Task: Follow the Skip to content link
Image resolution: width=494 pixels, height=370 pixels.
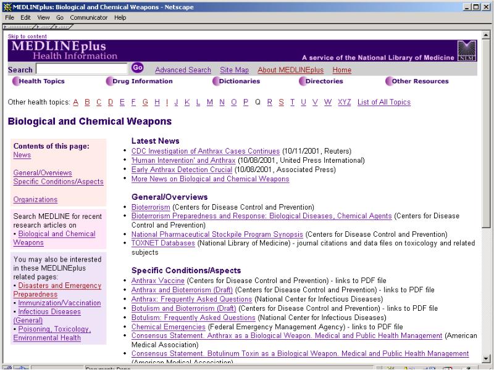Action: [27, 36]
